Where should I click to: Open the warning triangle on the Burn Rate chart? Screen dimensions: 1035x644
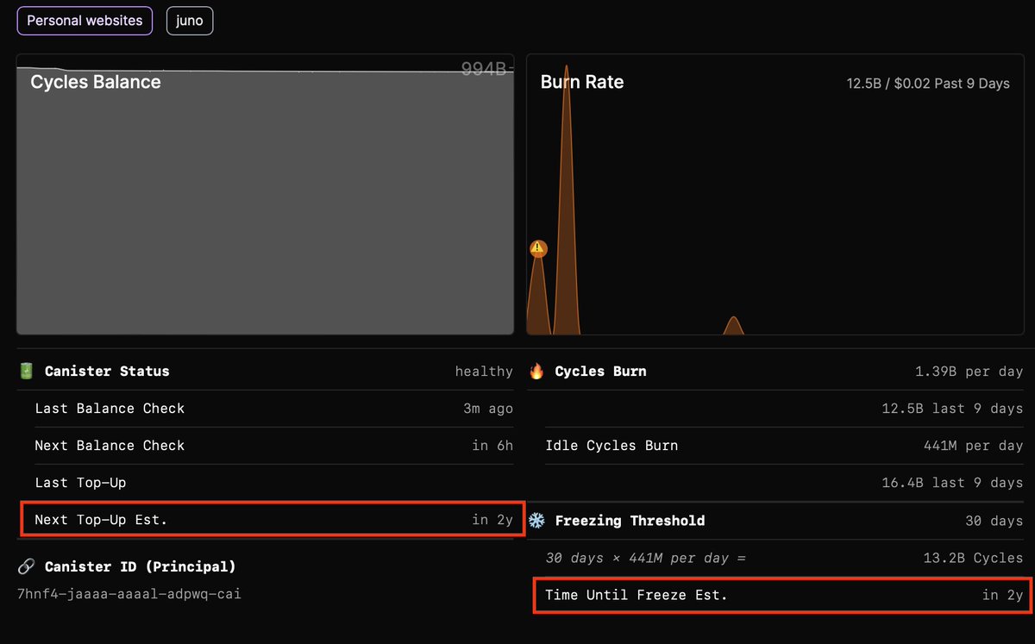tap(536, 248)
